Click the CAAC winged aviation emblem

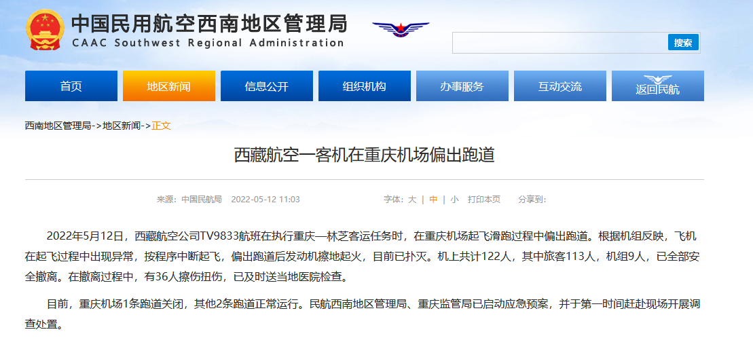[x=401, y=29]
